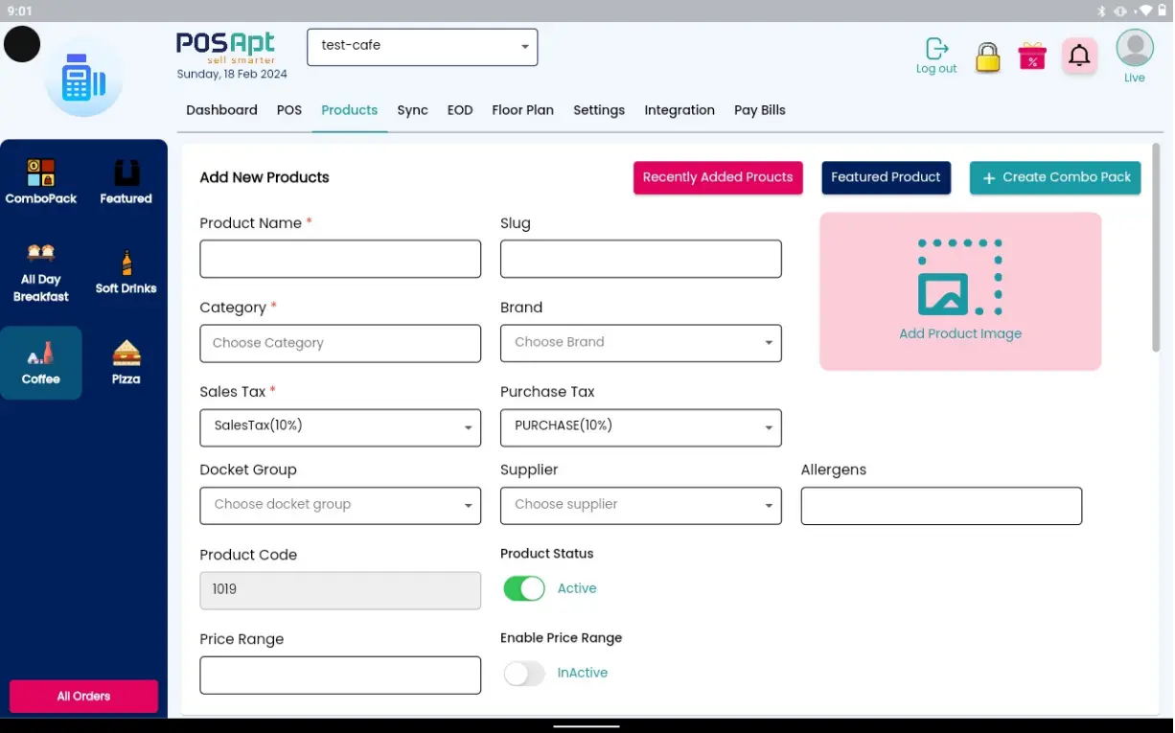The height and width of the screenshot is (733, 1175).
Task: Open the Choose Brand dropdown
Action: tap(640, 343)
